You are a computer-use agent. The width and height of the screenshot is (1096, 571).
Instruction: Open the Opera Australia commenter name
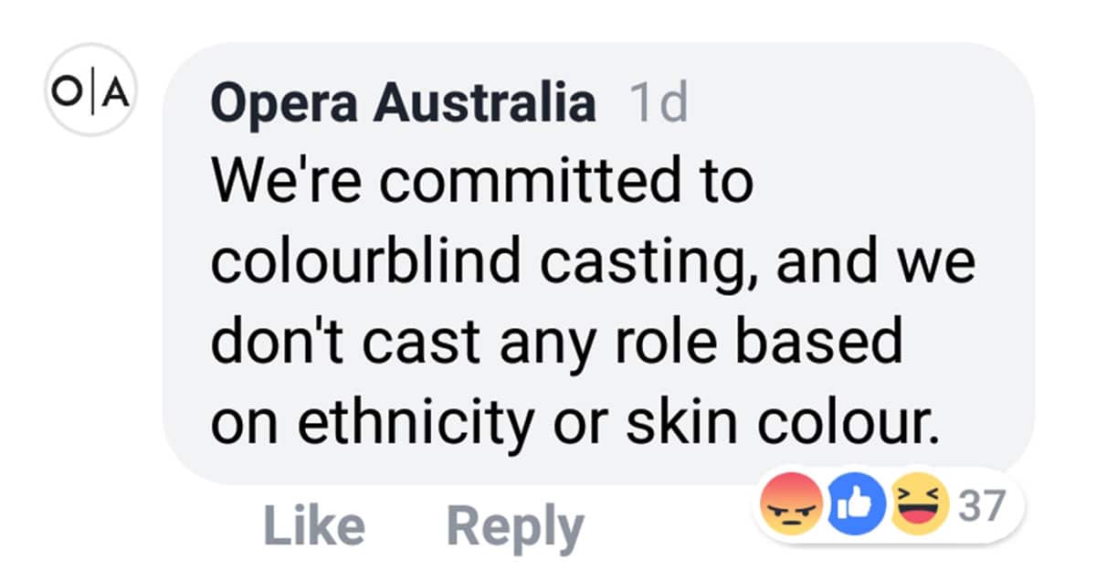click(x=402, y=103)
